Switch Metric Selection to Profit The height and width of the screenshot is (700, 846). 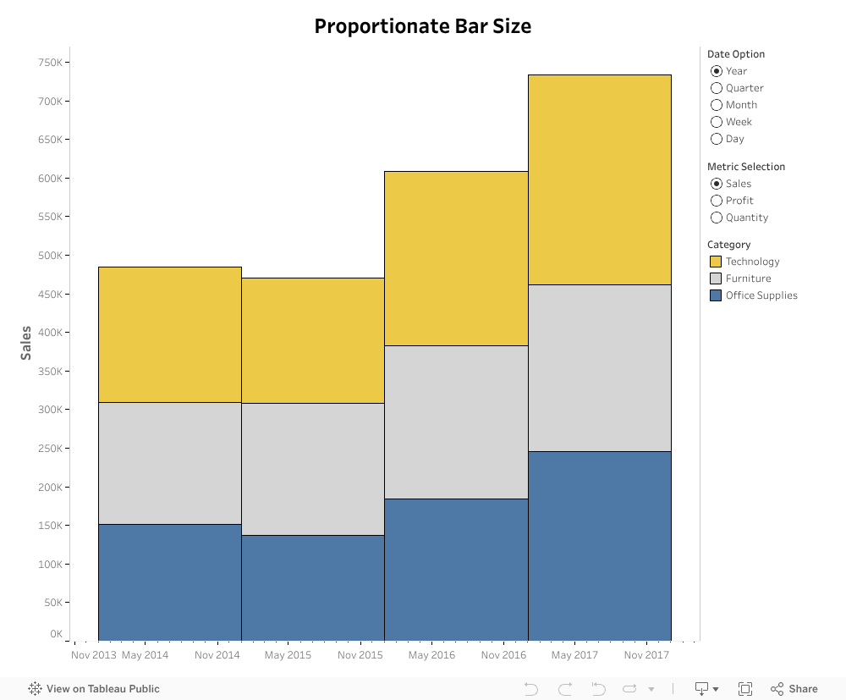pos(717,200)
